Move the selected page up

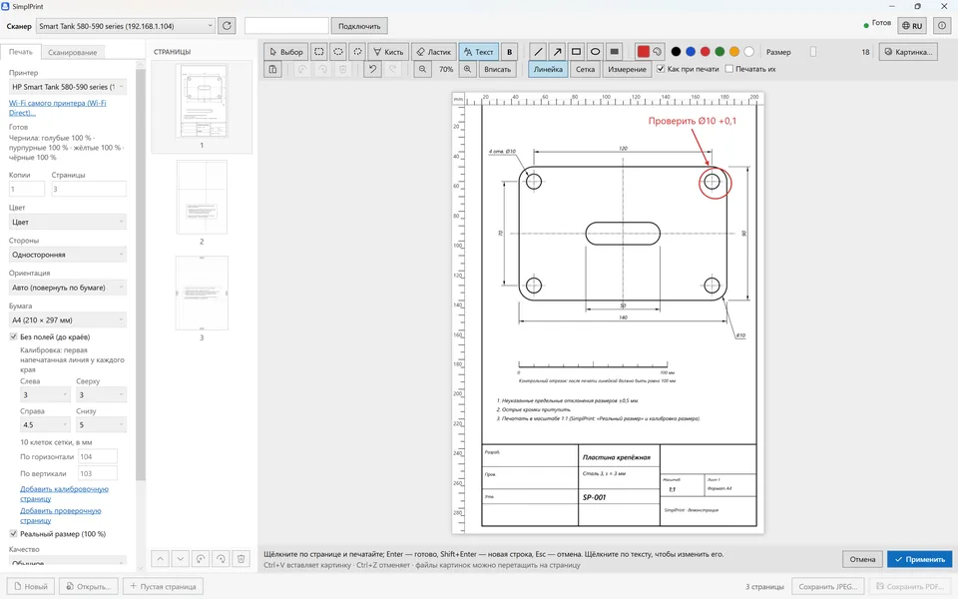pyautogui.click(x=160, y=559)
